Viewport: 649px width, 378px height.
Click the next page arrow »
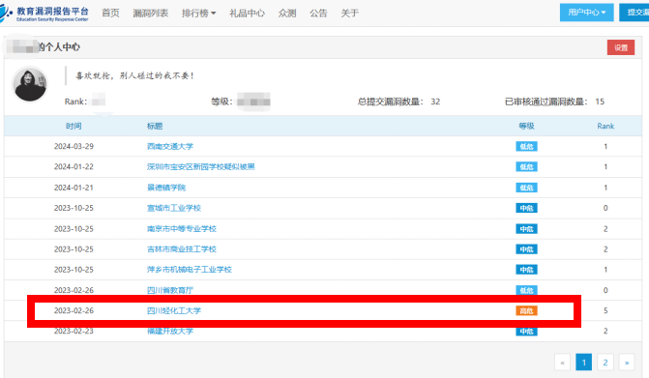pos(627,363)
